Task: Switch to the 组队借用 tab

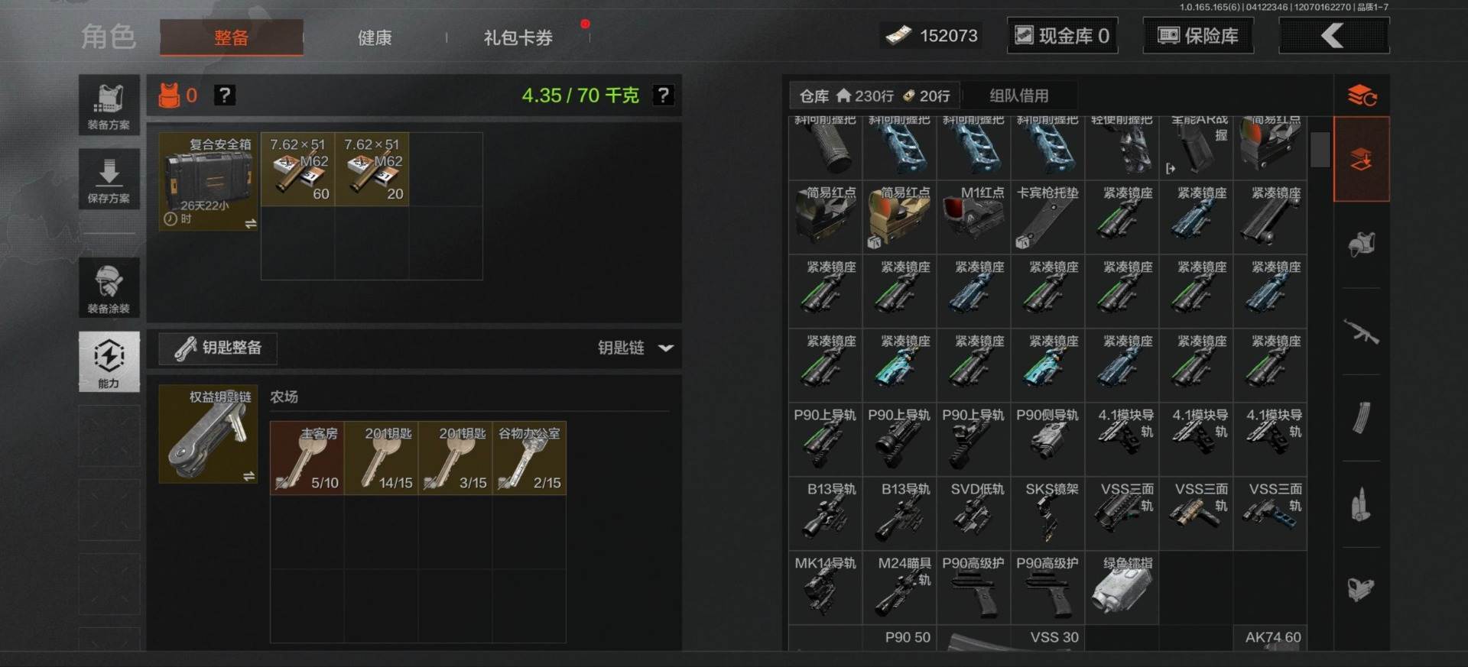Action: (1019, 96)
